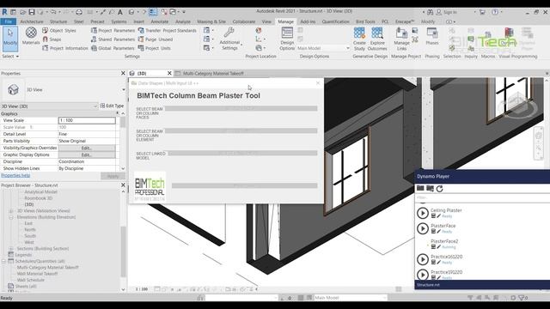Click the Print icon in quick access toolbar

coord(79,12)
